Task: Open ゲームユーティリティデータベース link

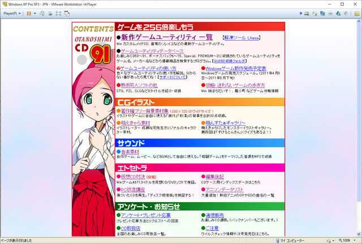Action: [152, 51]
